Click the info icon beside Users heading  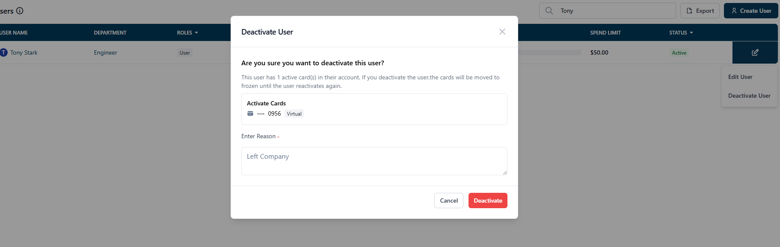(20, 11)
